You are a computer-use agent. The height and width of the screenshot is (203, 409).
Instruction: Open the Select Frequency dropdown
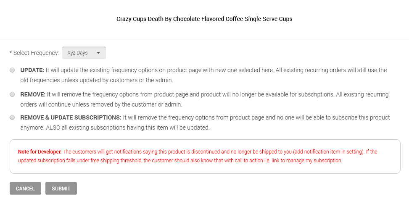tap(84, 53)
